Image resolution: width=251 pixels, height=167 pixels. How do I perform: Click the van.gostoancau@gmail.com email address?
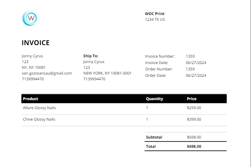[47, 73]
